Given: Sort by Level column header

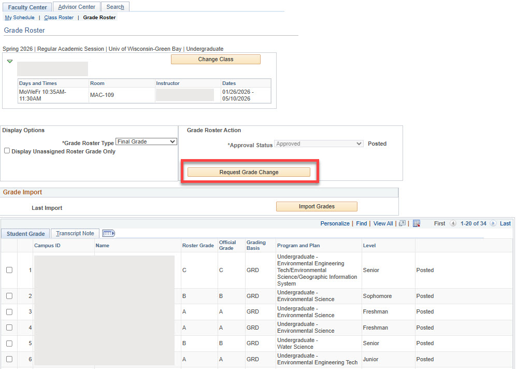Looking at the screenshot, I should pyautogui.click(x=369, y=246).
